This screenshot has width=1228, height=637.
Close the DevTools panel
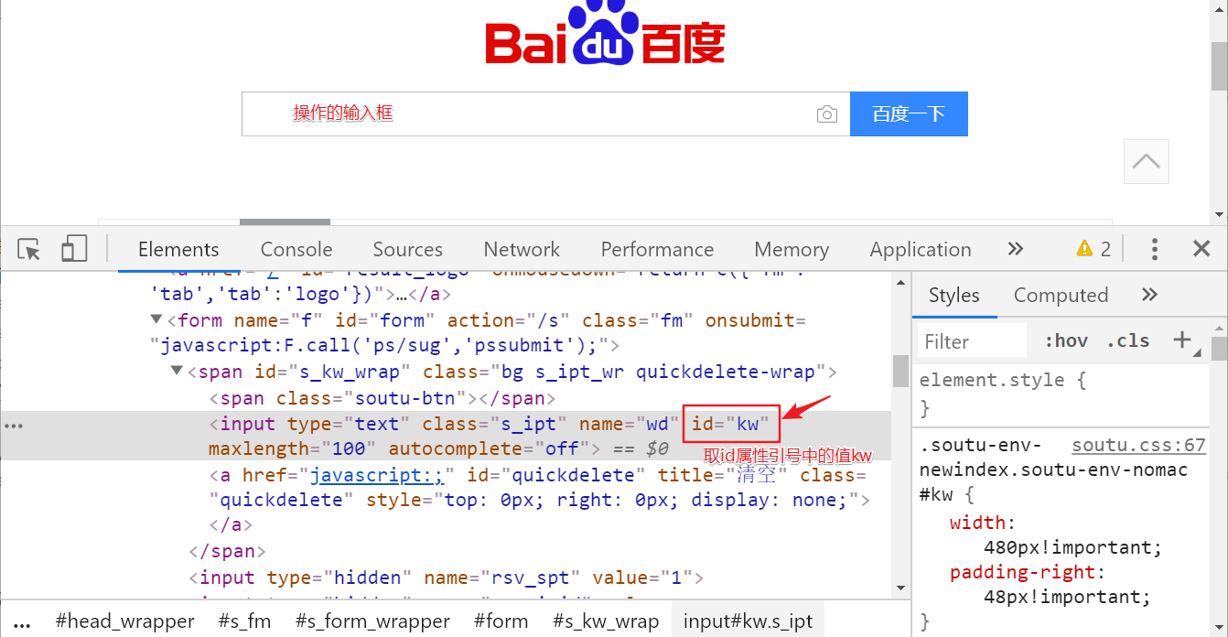(1202, 249)
